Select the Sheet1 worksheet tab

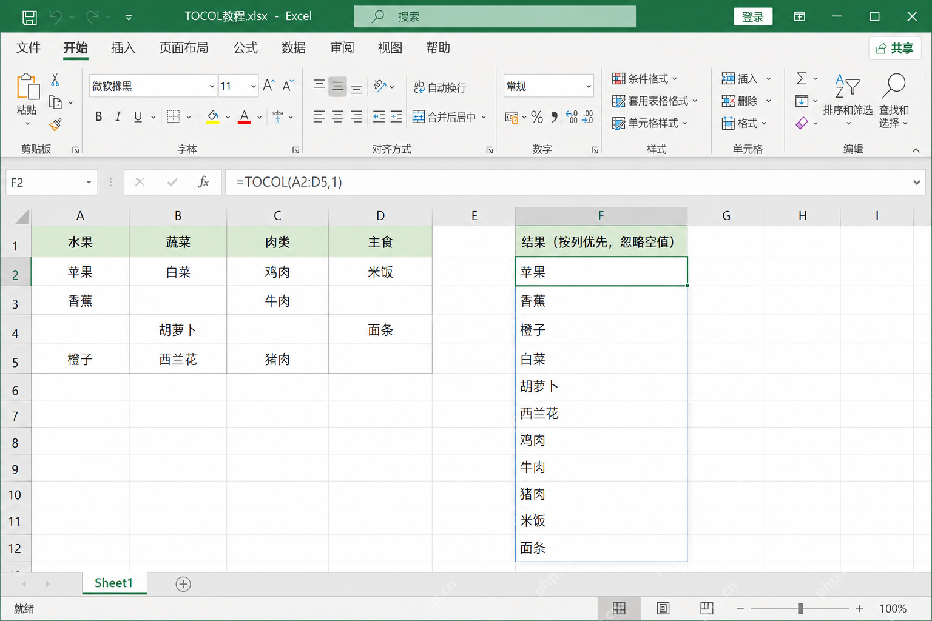coord(114,583)
